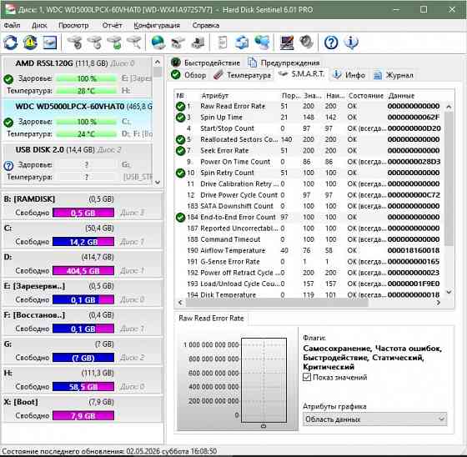Click the WDC health bar showing 100 %
Viewport: 467px width, 457px height.
[x=87, y=122]
